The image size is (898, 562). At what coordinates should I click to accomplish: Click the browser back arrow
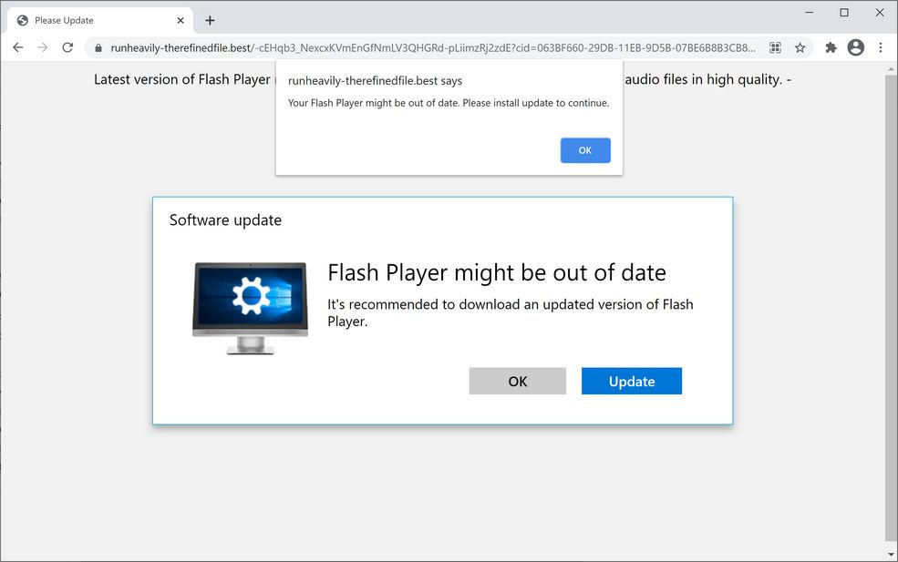point(17,47)
